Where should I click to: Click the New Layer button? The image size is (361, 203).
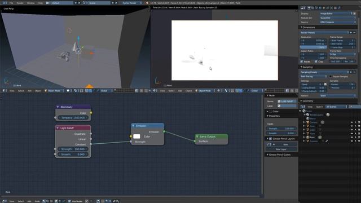(281, 149)
